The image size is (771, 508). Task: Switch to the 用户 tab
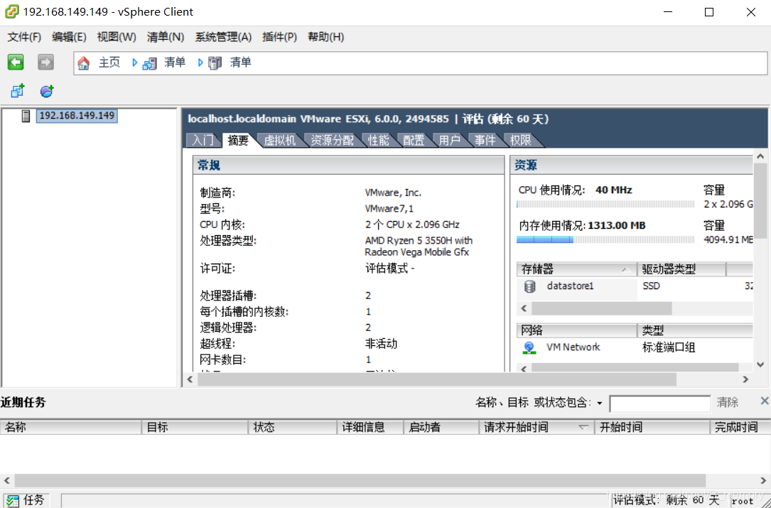(x=449, y=140)
